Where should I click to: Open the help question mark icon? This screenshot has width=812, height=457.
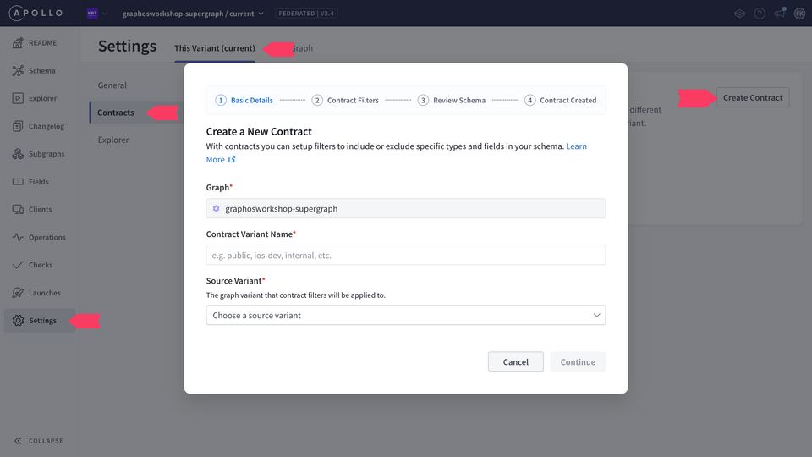tap(760, 14)
